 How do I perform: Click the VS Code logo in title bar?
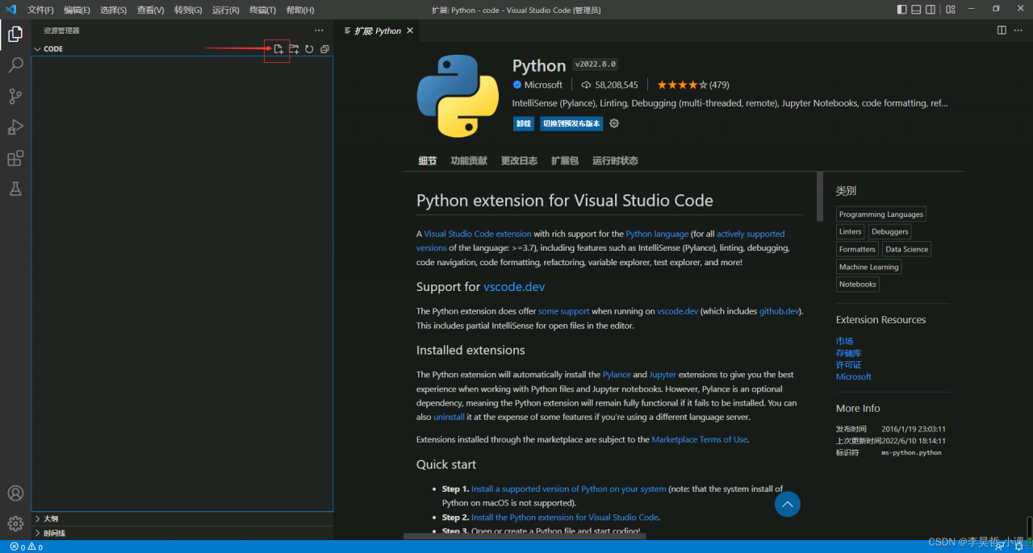point(11,10)
